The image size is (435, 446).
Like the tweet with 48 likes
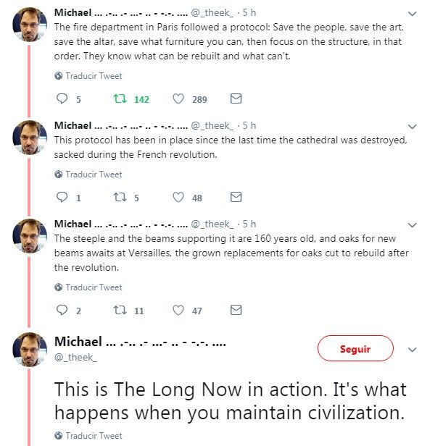coord(178,198)
